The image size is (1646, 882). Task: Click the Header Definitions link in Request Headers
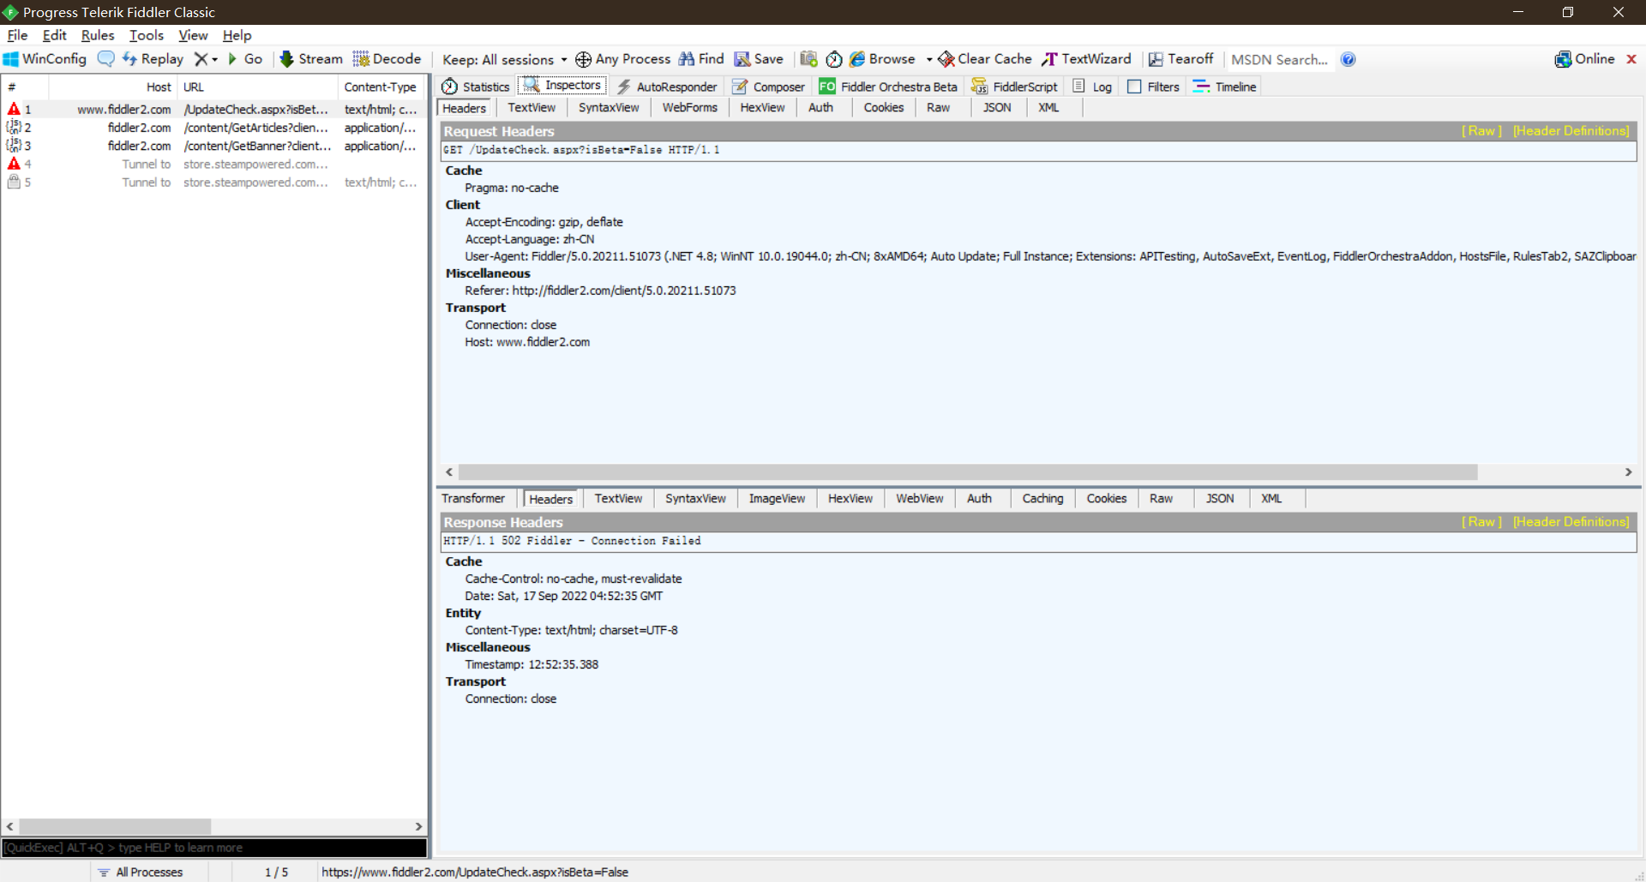point(1571,131)
